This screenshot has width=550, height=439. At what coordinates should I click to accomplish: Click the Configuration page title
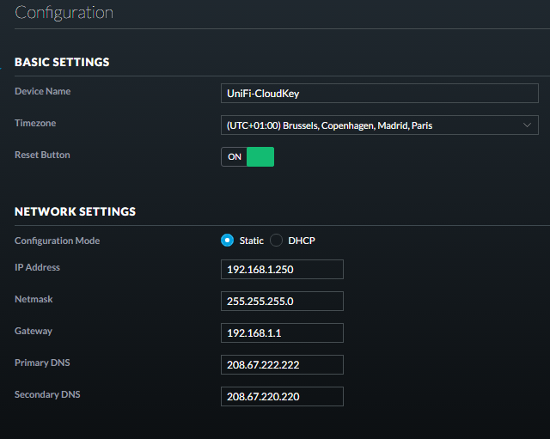tap(64, 13)
